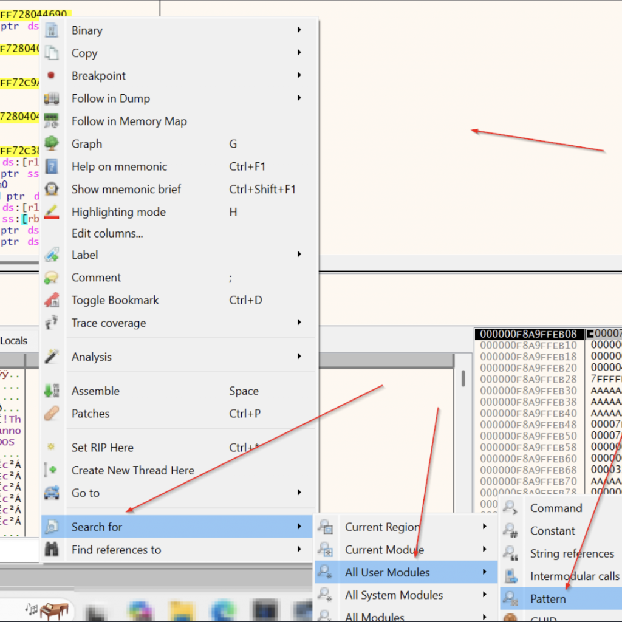
Task: Switch to the Locals tab
Action: coord(13,341)
